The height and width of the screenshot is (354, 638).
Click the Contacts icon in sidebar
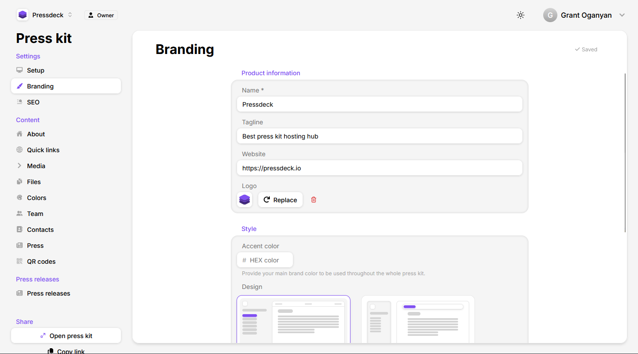pyautogui.click(x=19, y=230)
